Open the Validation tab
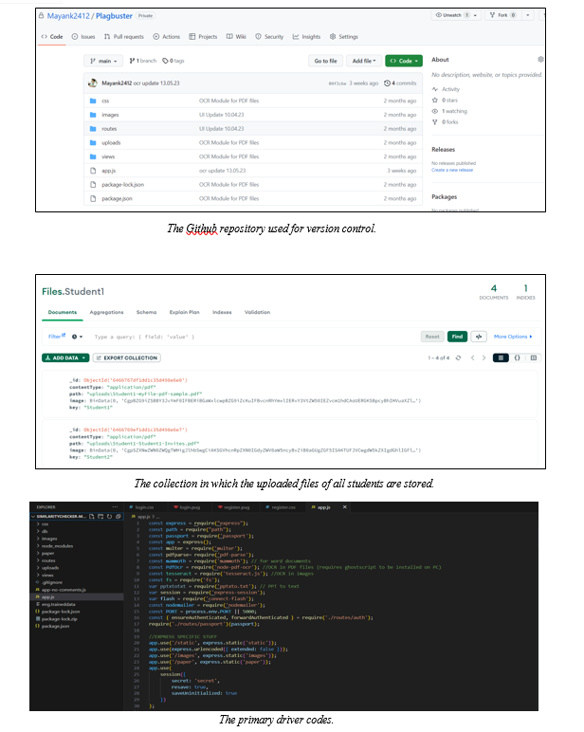The width and height of the screenshot is (584, 732). [x=257, y=312]
